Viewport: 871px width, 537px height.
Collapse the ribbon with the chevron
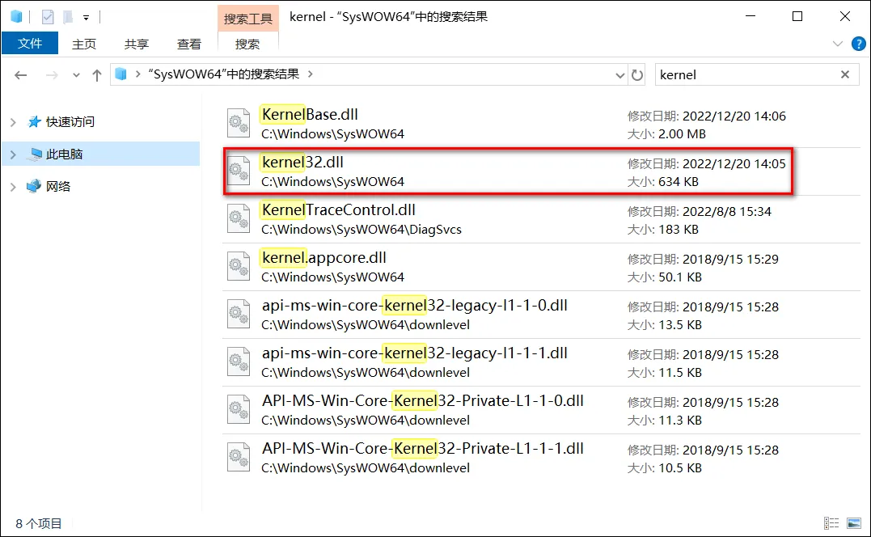[x=838, y=44]
